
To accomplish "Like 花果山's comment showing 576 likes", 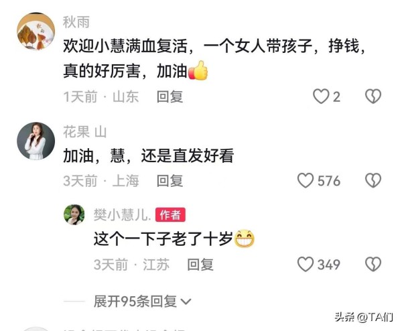I will pyautogui.click(x=306, y=180).
